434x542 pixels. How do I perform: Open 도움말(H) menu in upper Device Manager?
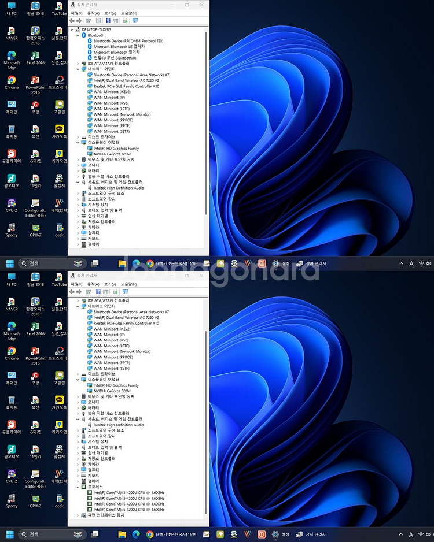click(128, 13)
